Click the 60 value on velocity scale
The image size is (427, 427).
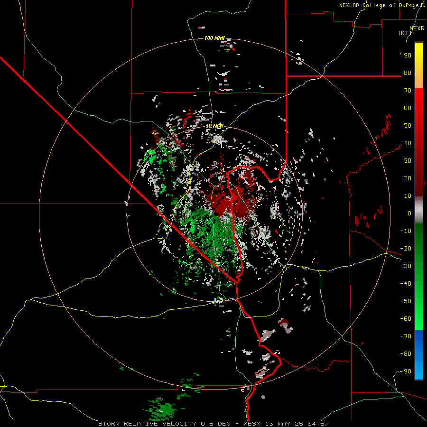click(x=408, y=108)
